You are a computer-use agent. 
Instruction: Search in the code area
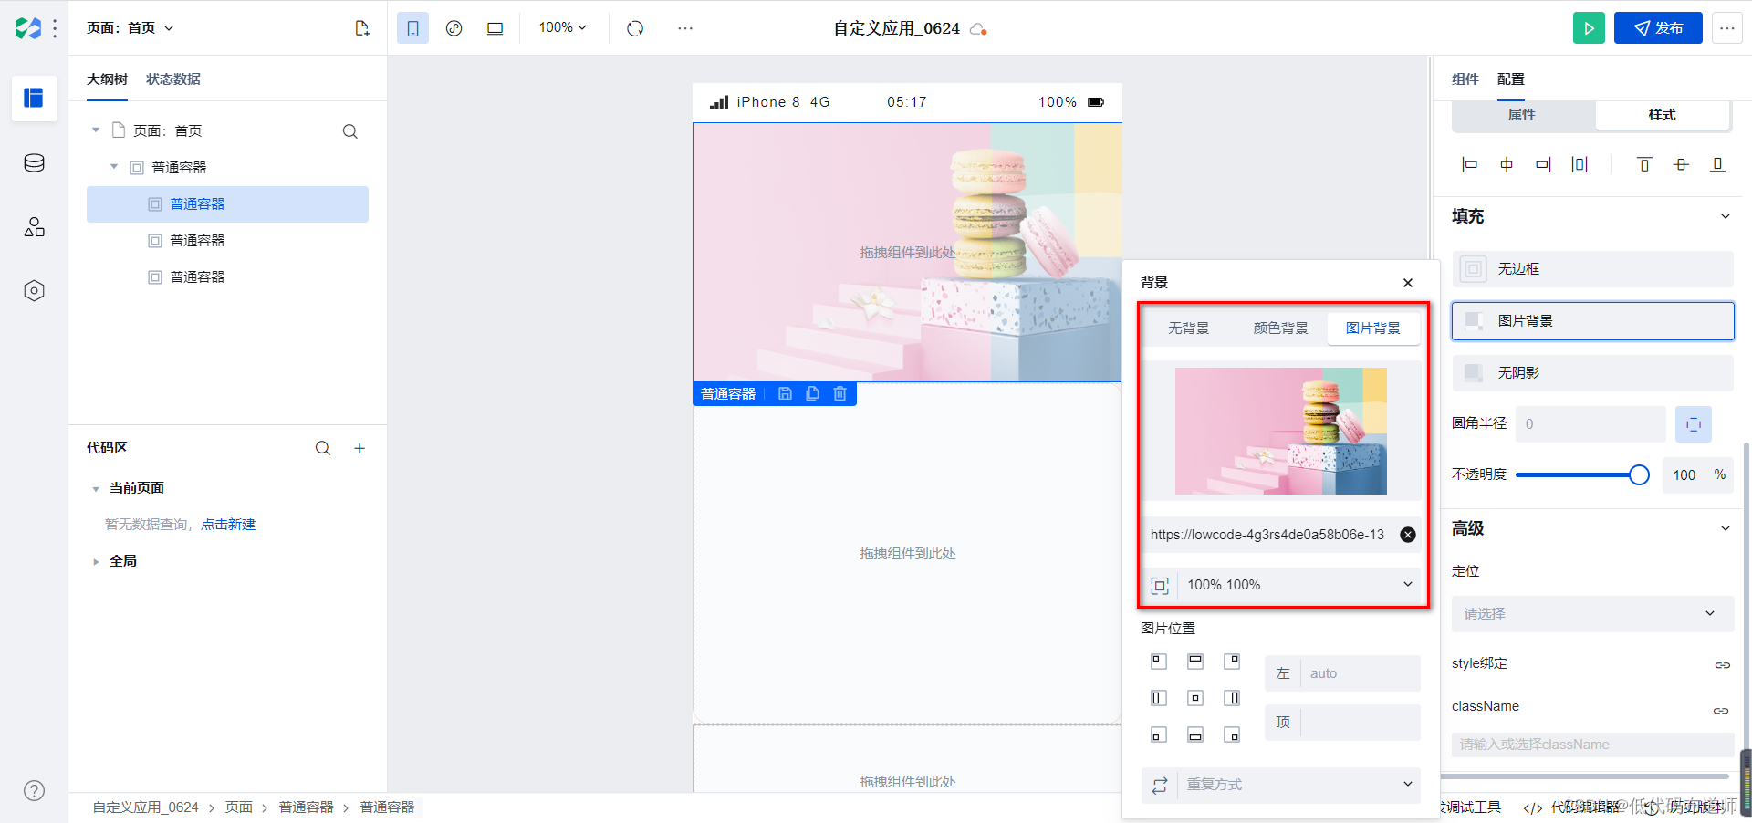pyautogui.click(x=322, y=448)
